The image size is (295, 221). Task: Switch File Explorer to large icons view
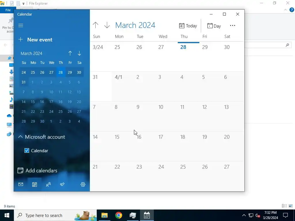pos(291,206)
